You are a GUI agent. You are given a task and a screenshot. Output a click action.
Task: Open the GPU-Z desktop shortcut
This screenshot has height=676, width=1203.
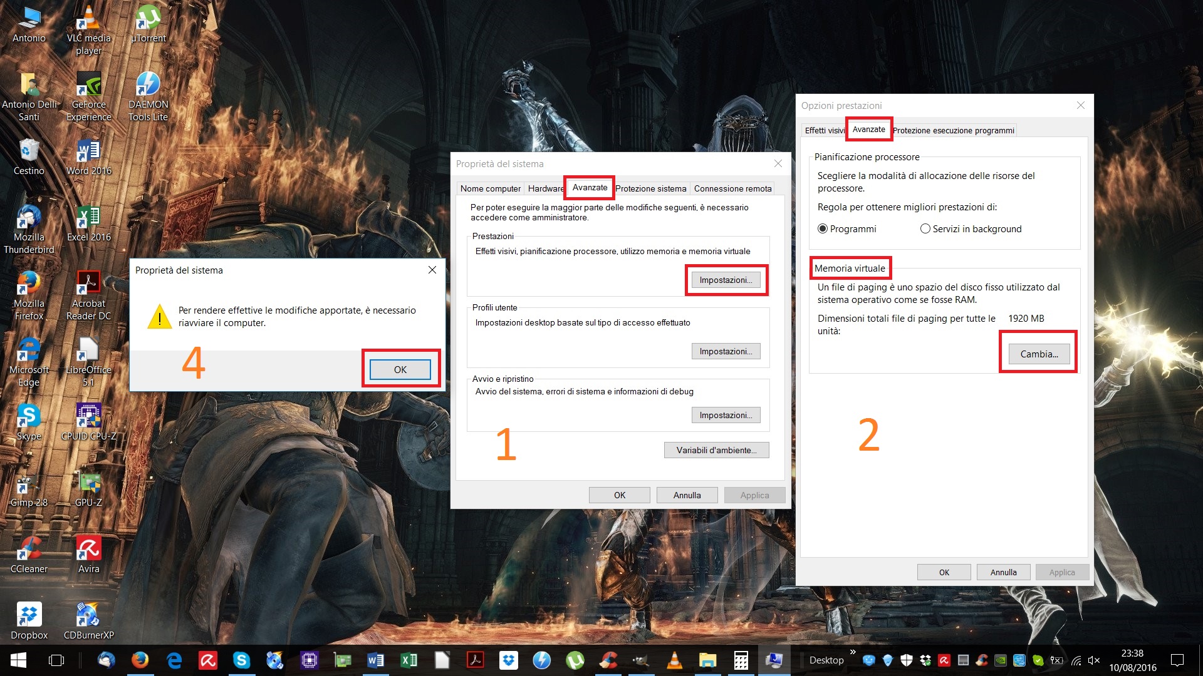(88, 488)
